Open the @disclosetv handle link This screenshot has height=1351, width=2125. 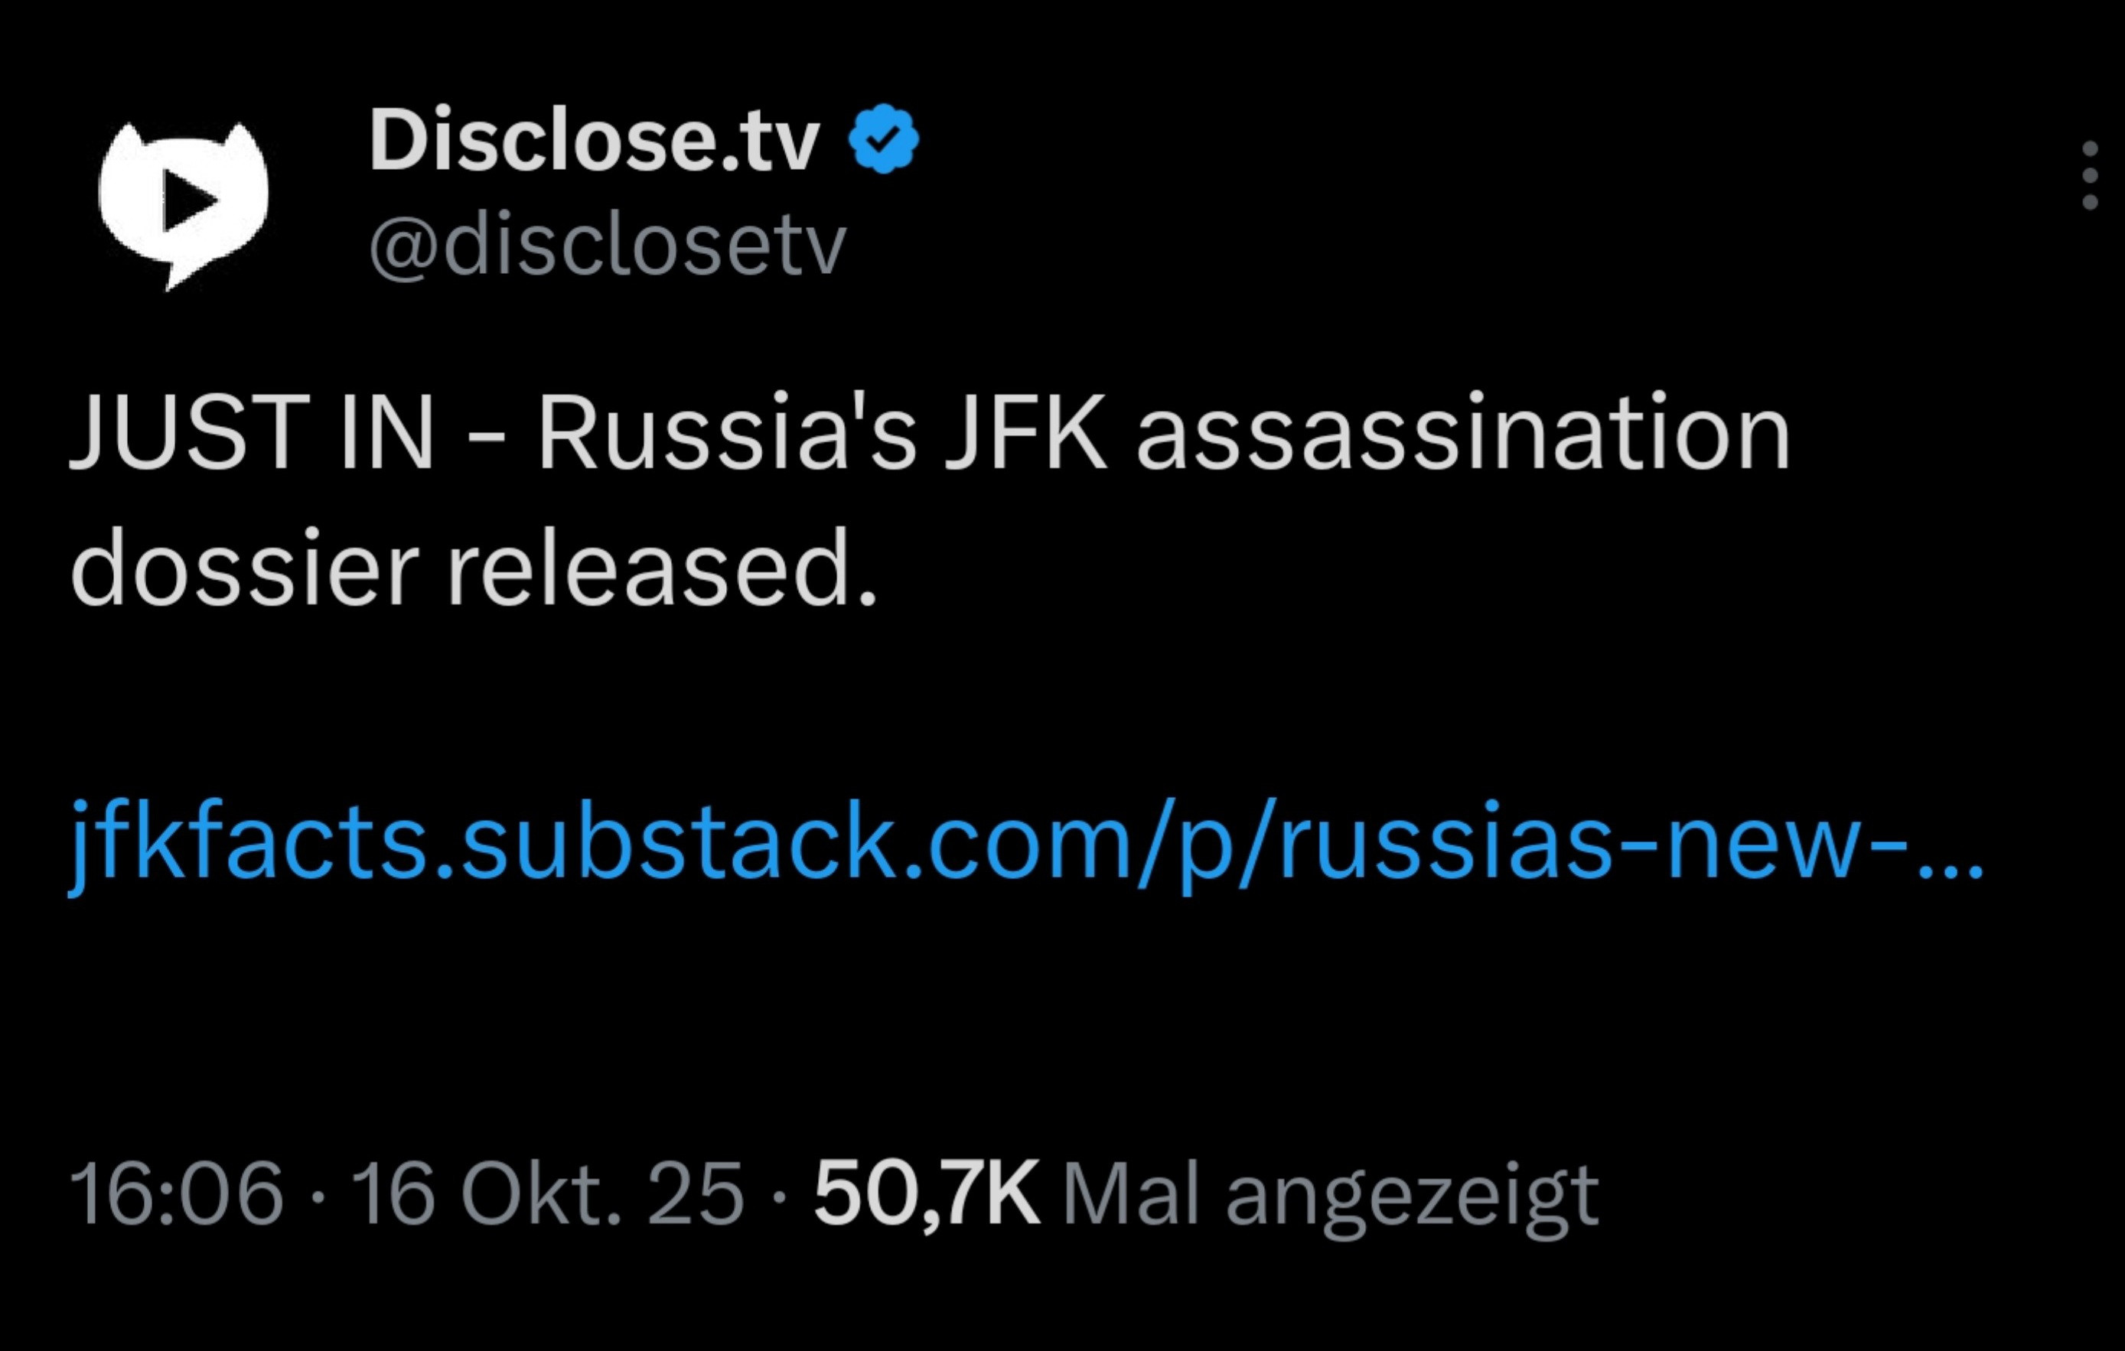(607, 246)
